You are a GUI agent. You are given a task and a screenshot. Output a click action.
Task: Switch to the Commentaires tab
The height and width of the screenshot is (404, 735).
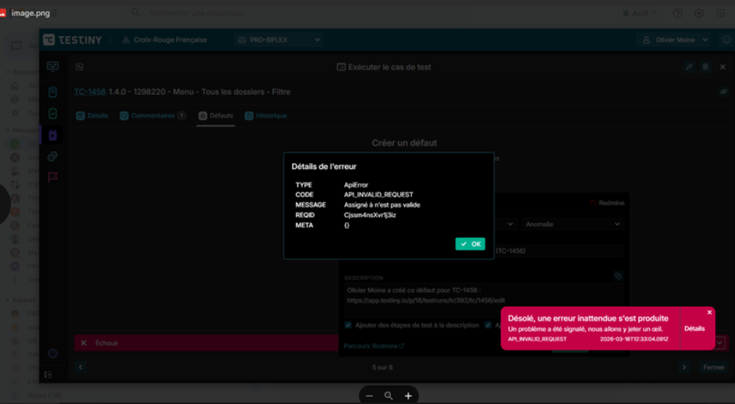click(153, 116)
